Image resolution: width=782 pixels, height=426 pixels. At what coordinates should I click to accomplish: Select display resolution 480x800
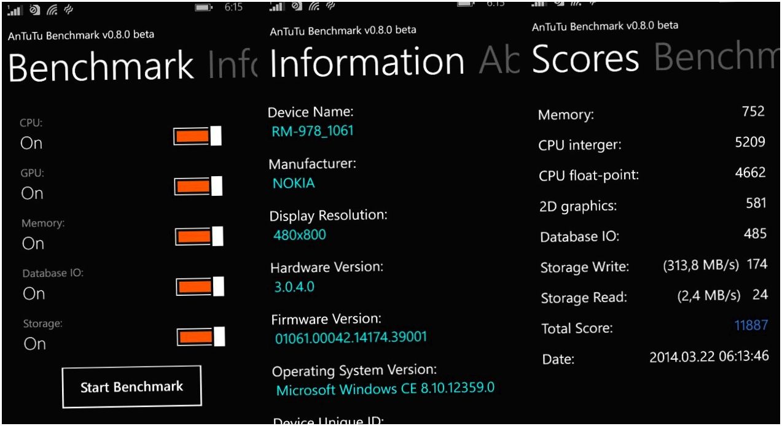[300, 234]
